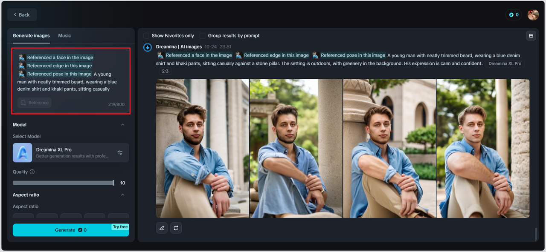The width and height of the screenshot is (546, 252).
Task: Open the first generated image thumbnail
Action: pos(202,148)
